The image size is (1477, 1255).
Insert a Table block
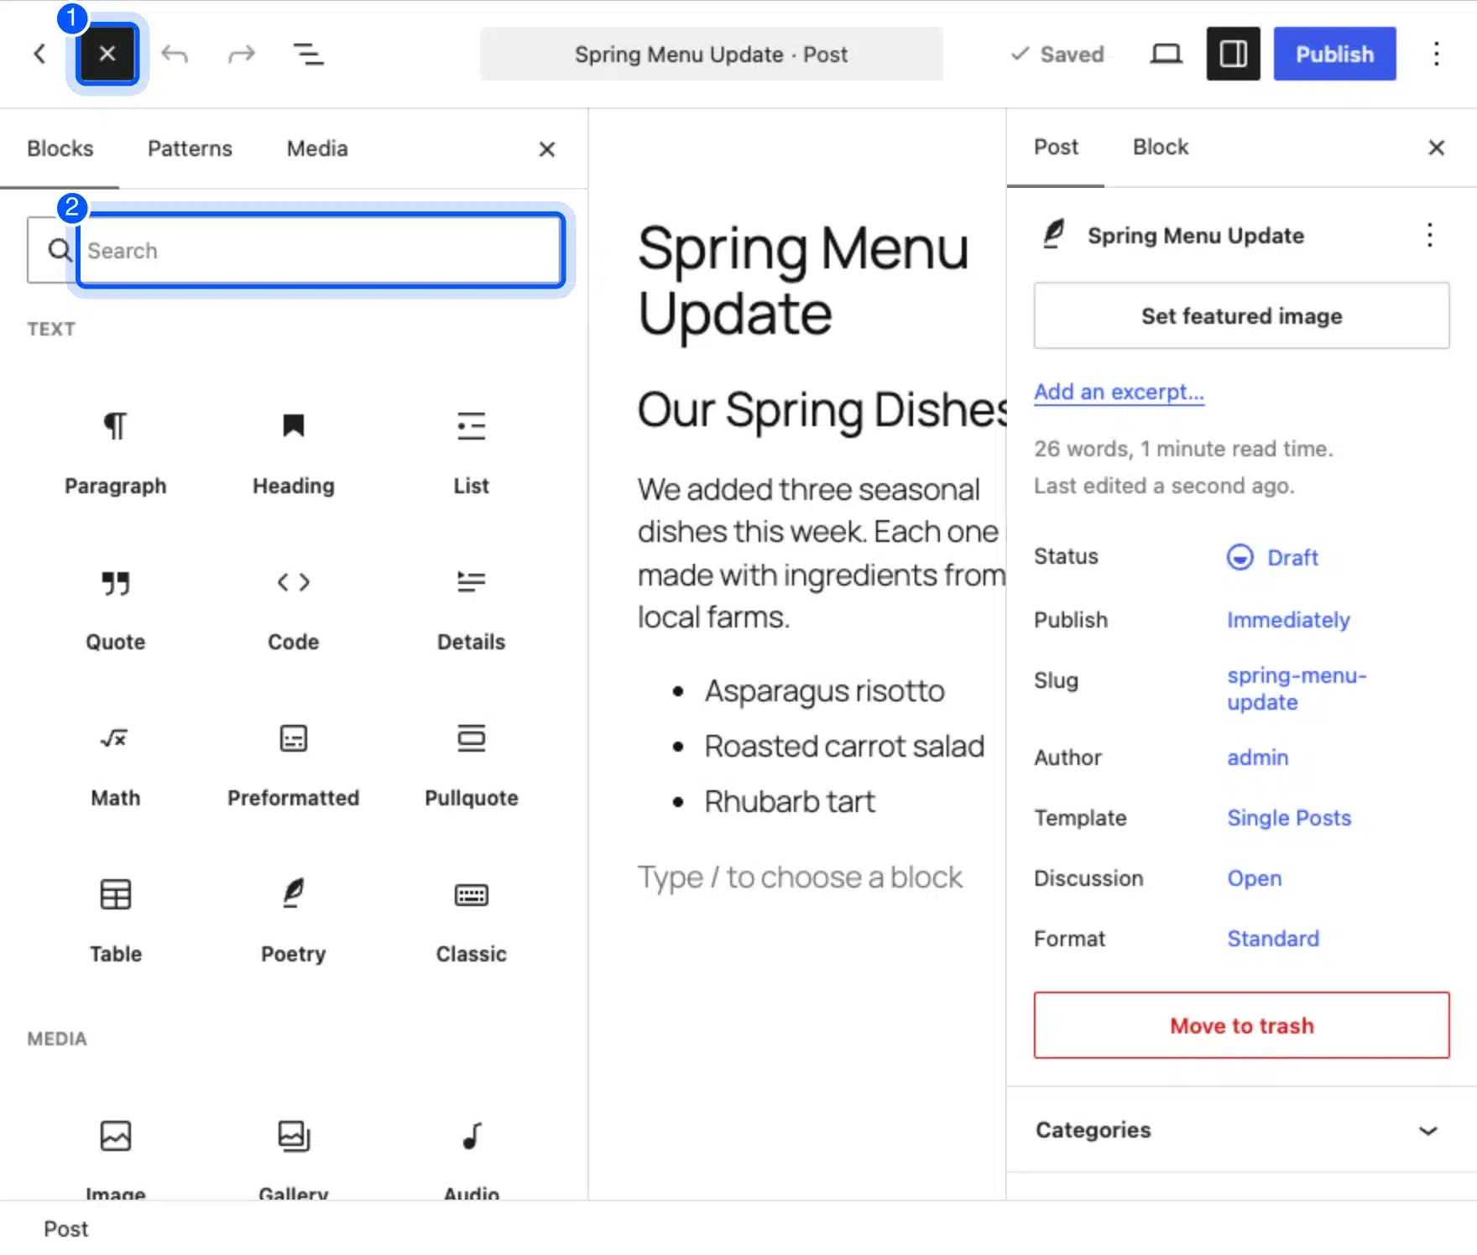[116, 919]
